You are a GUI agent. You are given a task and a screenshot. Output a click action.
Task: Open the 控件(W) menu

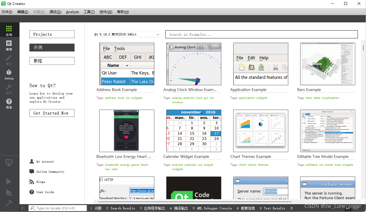[x=106, y=12]
